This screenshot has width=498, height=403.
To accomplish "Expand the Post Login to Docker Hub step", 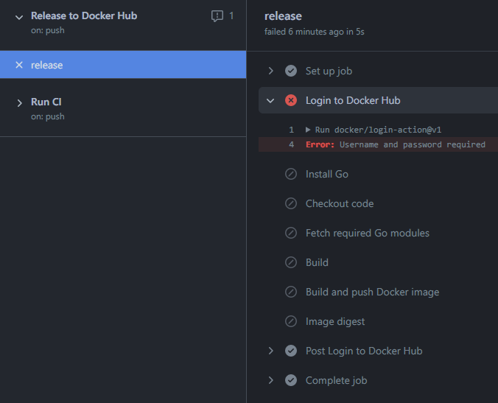I will [271, 351].
